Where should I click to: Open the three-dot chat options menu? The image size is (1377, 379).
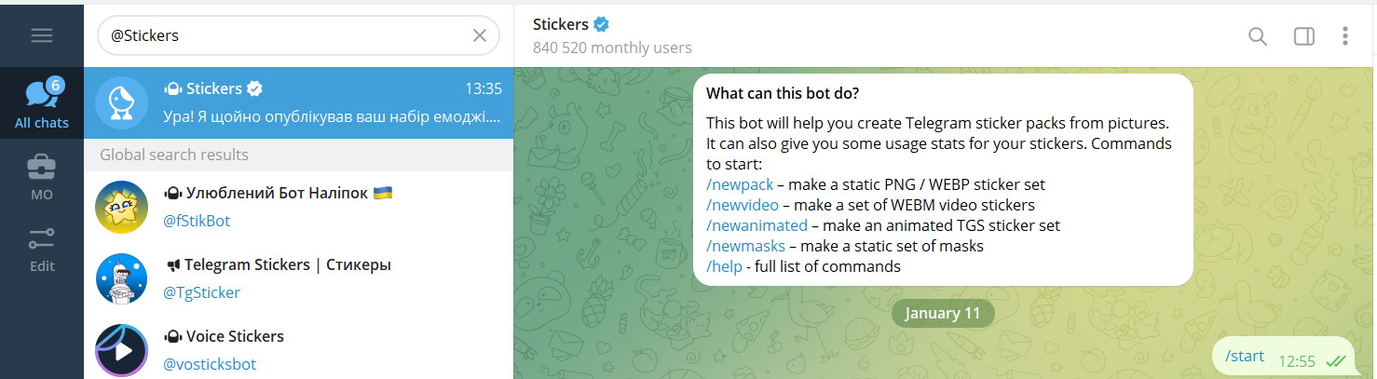[1344, 36]
